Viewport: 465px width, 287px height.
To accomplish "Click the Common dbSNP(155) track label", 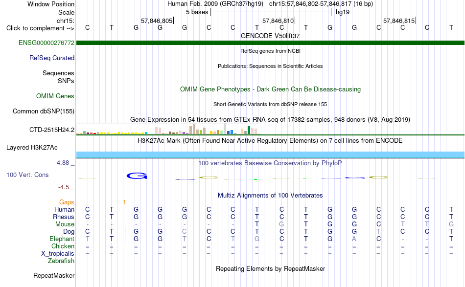I will [x=44, y=111].
